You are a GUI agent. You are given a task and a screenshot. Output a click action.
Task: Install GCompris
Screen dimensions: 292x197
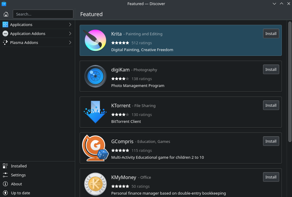(x=271, y=141)
